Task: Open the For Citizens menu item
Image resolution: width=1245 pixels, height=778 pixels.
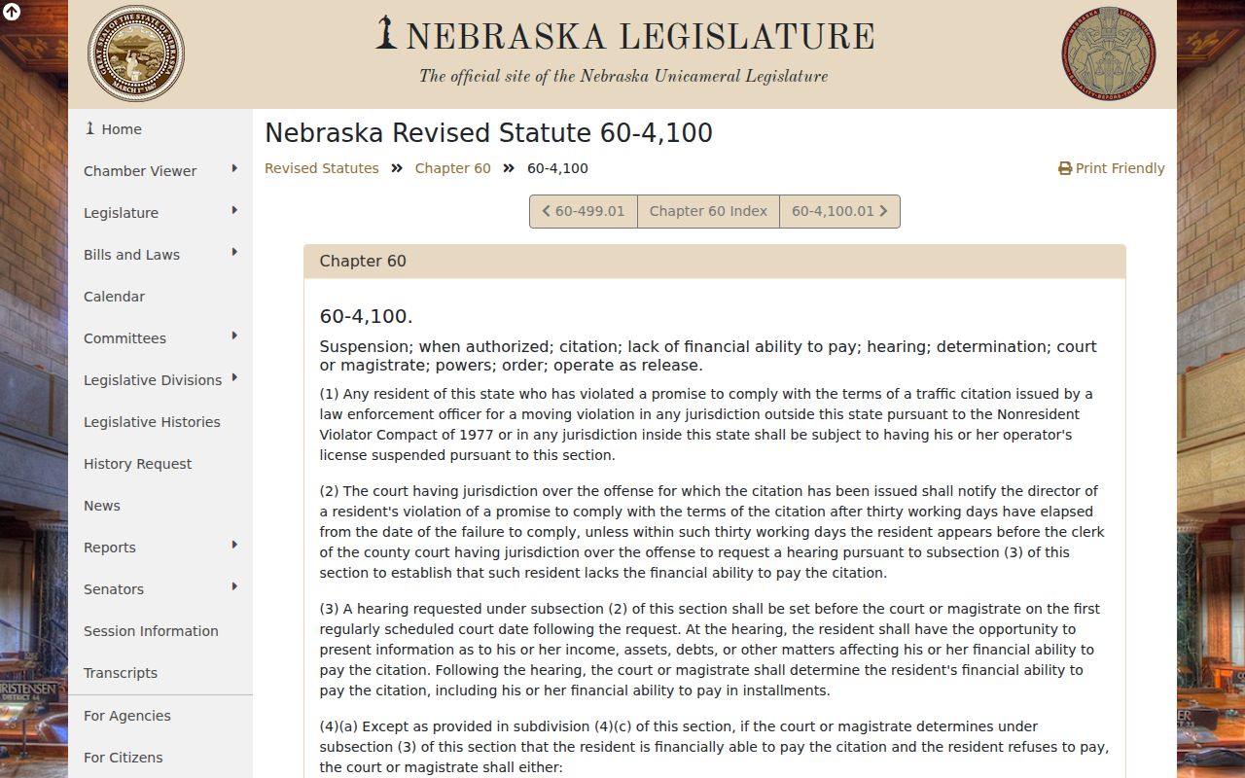Action: (x=160, y=758)
